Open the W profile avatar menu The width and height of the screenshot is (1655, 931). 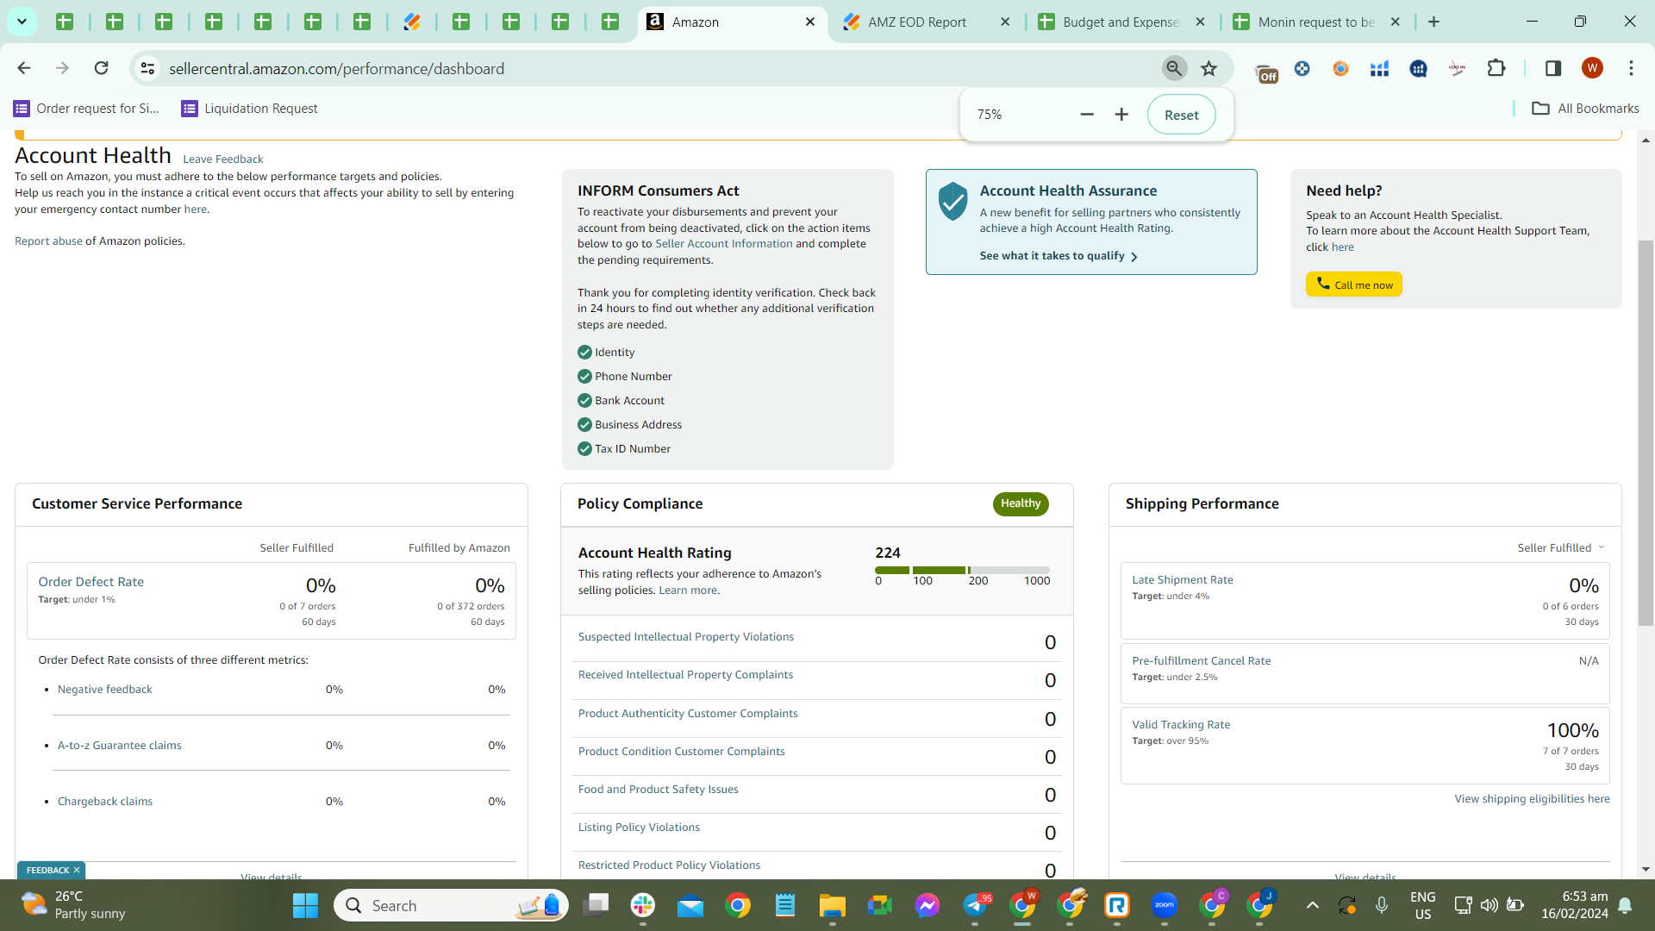pyautogui.click(x=1592, y=68)
